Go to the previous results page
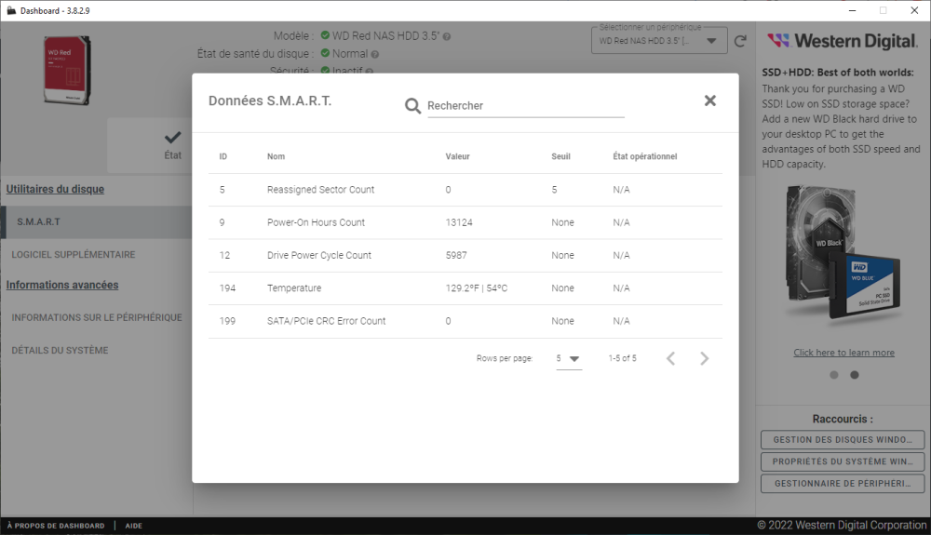931x535 pixels. [671, 358]
